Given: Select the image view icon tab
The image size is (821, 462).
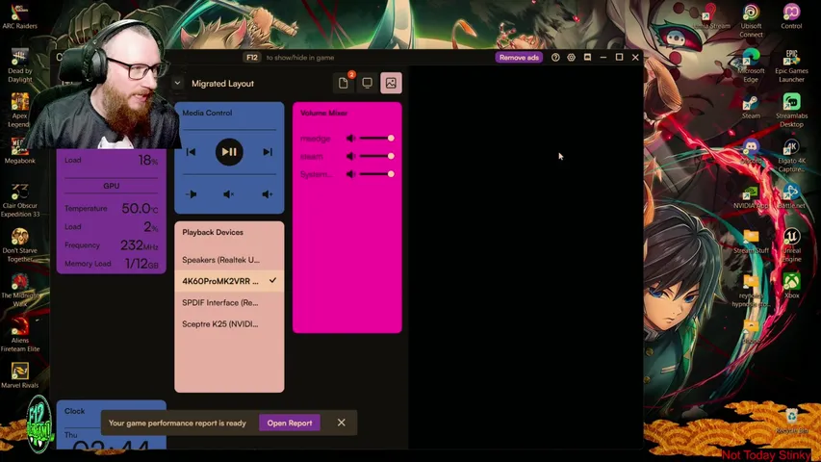Looking at the screenshot, I should pos(391,83).
